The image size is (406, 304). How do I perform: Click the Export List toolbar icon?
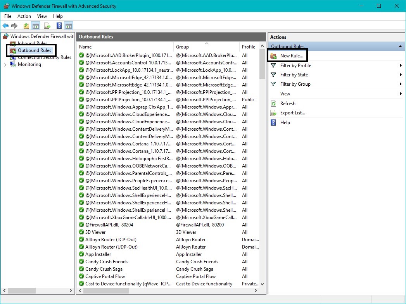click(x=47, y=26)
